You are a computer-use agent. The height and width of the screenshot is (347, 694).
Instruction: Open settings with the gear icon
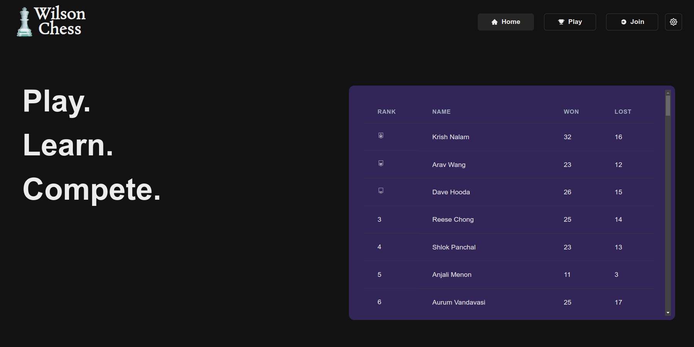coord(673,22)
